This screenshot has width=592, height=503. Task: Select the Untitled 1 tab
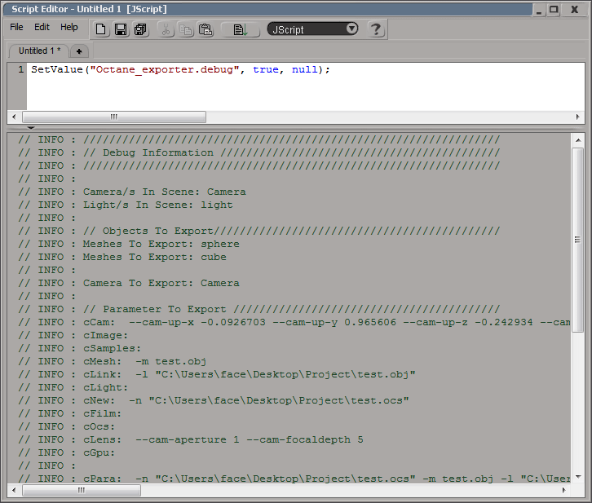39,51
